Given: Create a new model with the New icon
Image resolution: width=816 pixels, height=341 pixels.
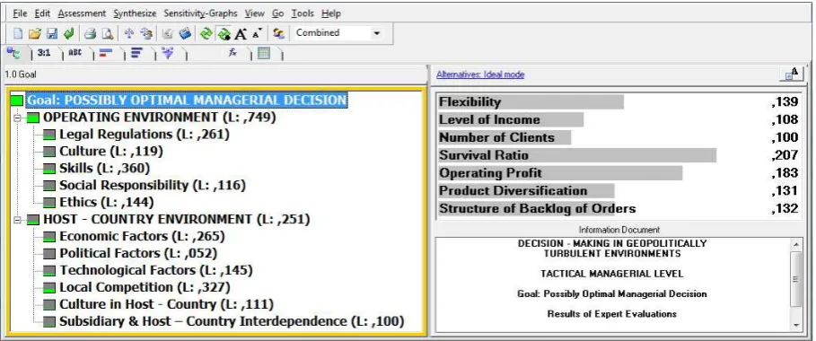Looking at the screenshot, I should point(18,33).
